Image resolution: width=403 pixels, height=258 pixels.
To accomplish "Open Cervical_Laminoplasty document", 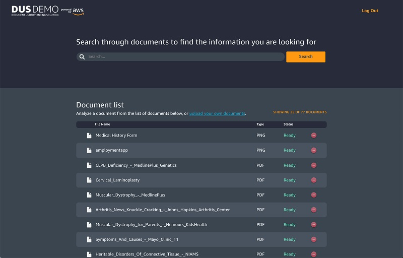I will (x=117, y=180).
